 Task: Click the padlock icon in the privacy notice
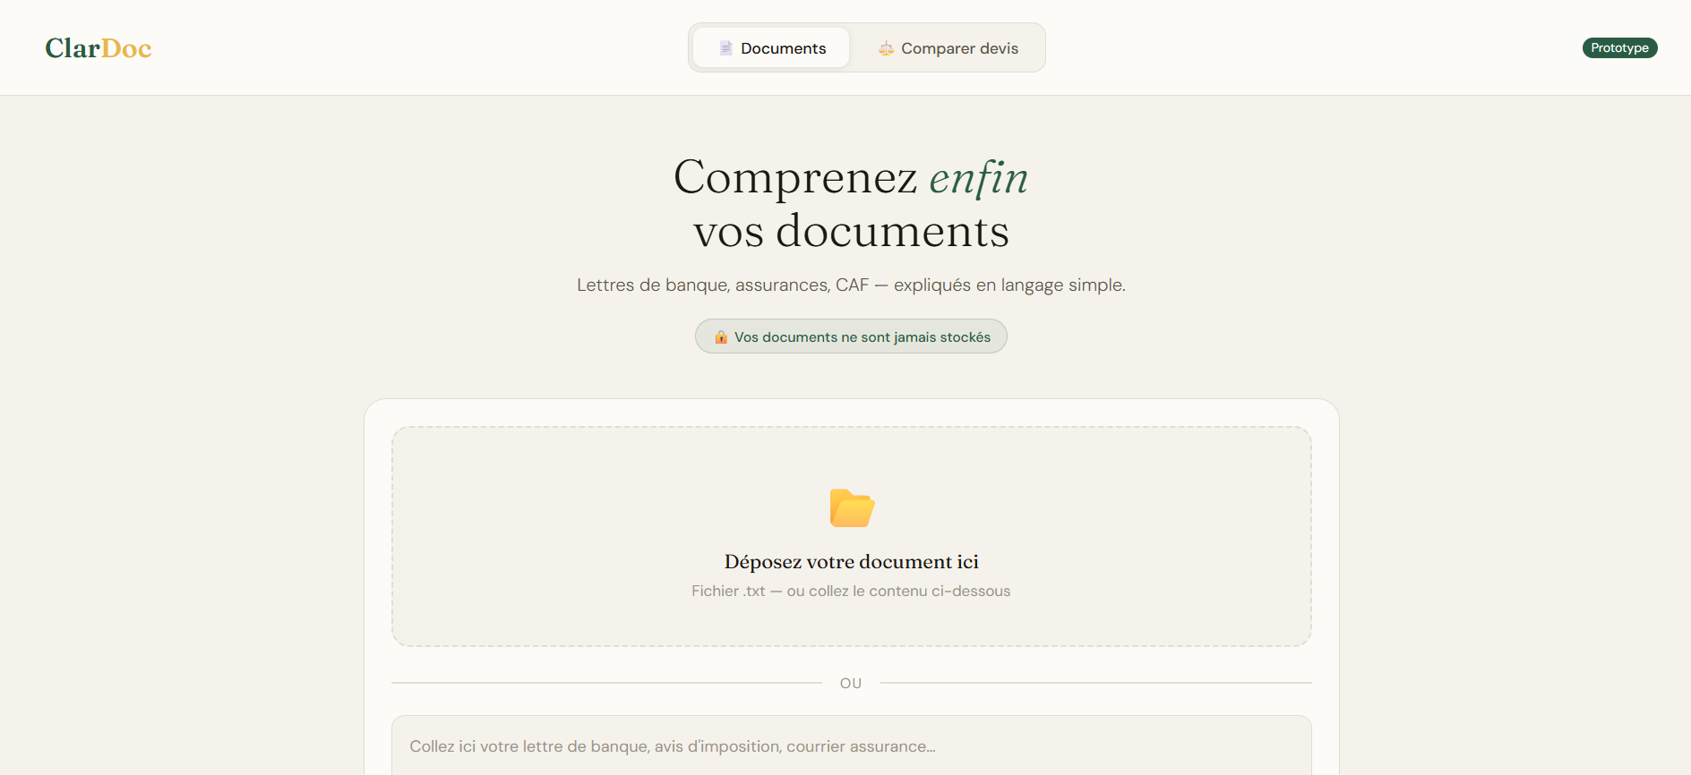click(x=721, y=337)
